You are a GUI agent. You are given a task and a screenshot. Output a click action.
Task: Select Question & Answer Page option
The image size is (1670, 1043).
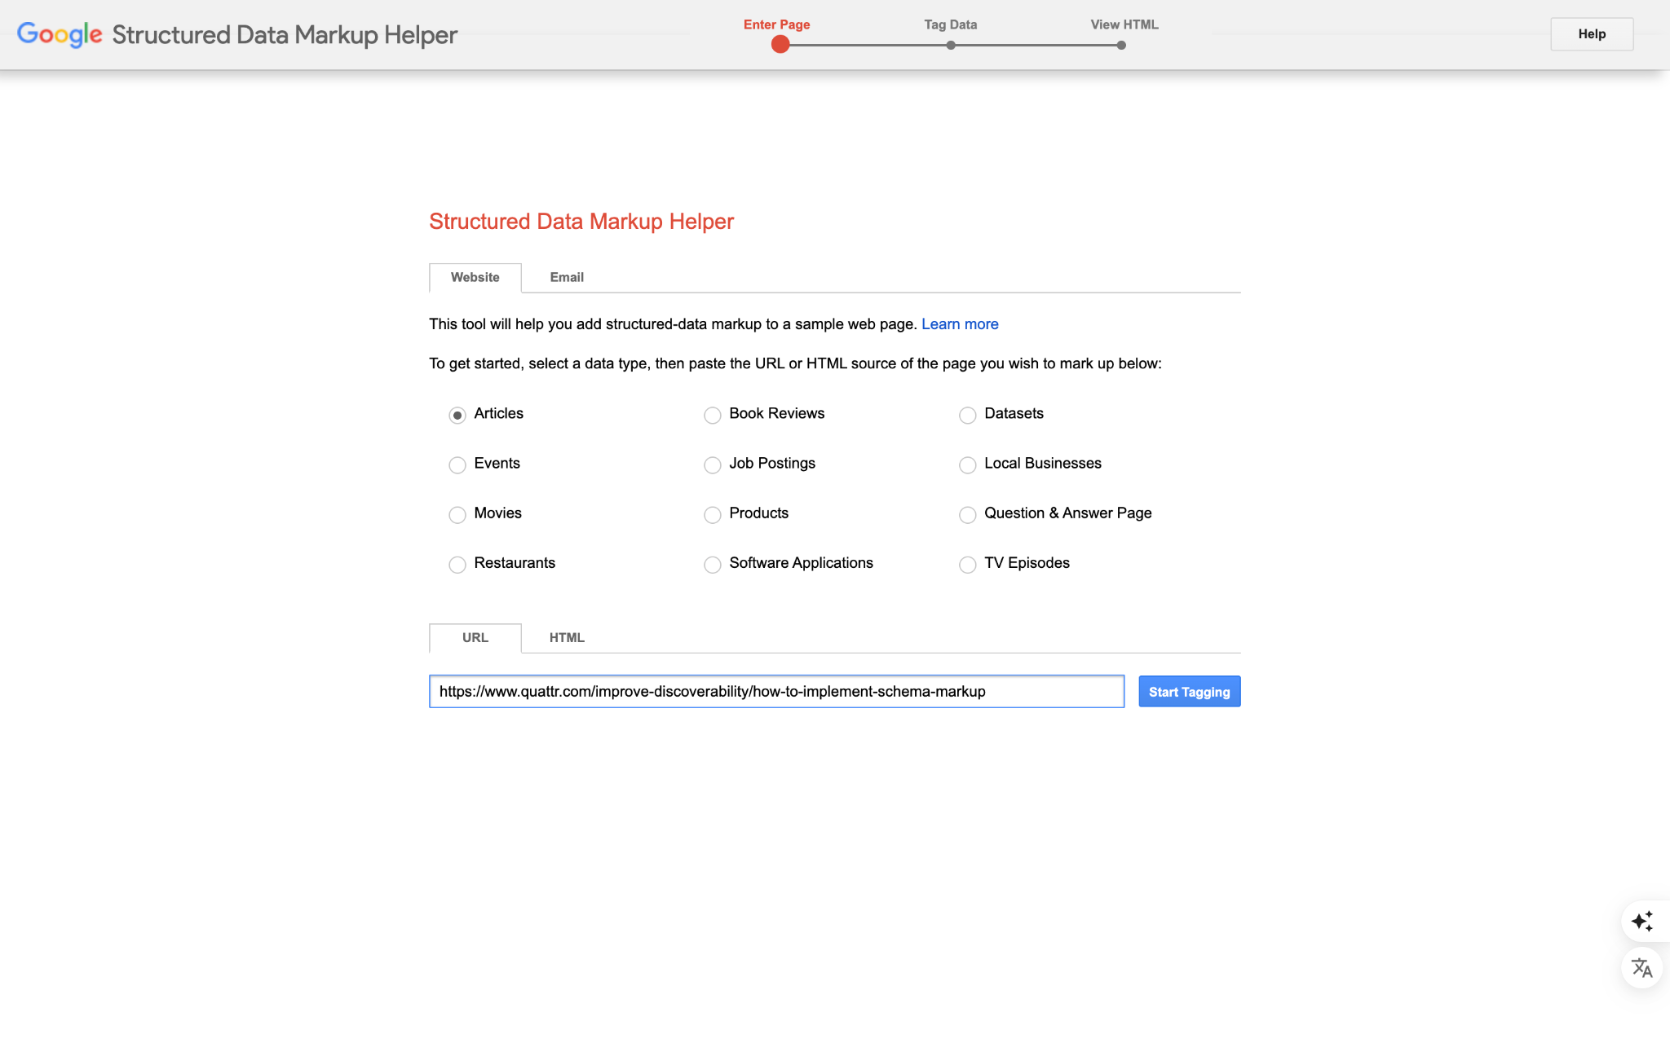coord(968,515)
